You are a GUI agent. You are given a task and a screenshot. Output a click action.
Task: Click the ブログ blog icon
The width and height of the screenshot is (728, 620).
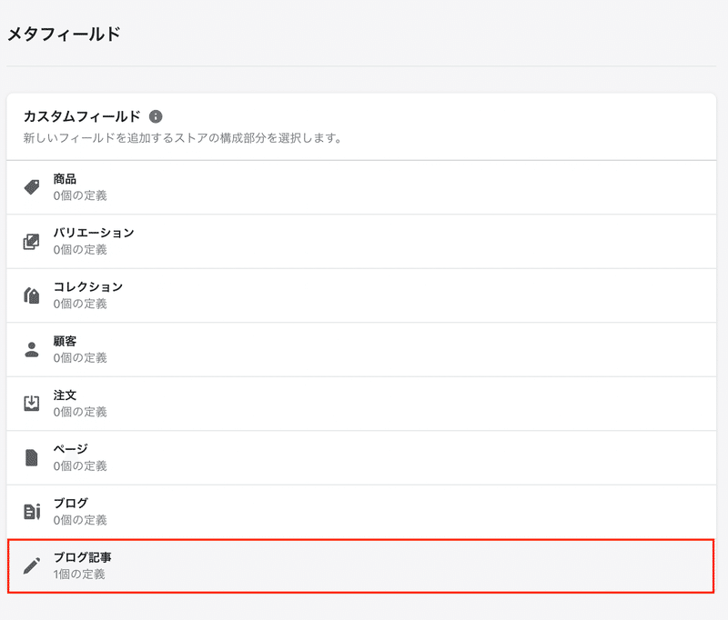tap(32, 512)
